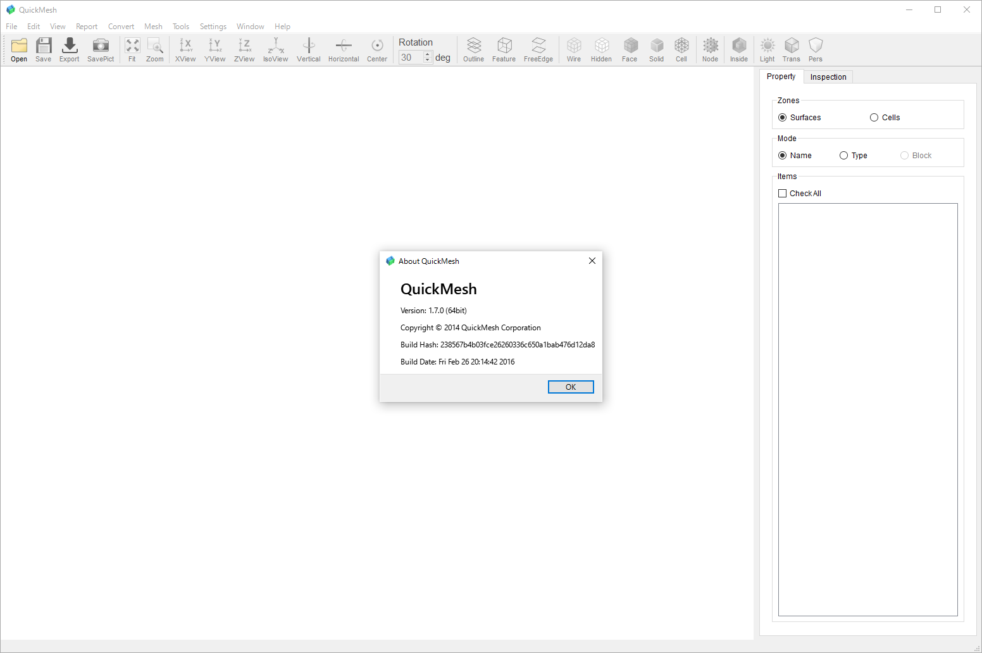Toggle Pers perspective icon
982x653 pixels.
click(x=816, y=50)
